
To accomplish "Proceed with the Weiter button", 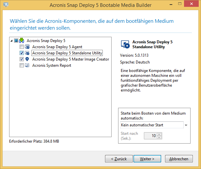I will (x=147, y=159).
